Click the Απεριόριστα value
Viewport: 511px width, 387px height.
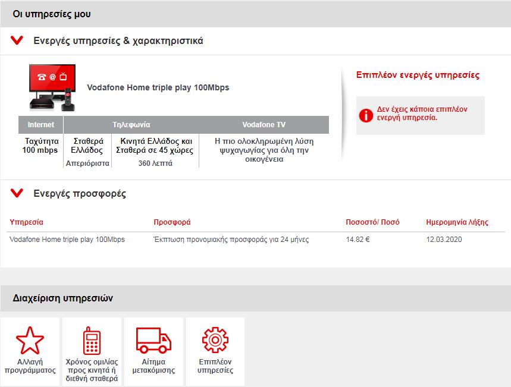pyautogui.click(x=87, y=163)
